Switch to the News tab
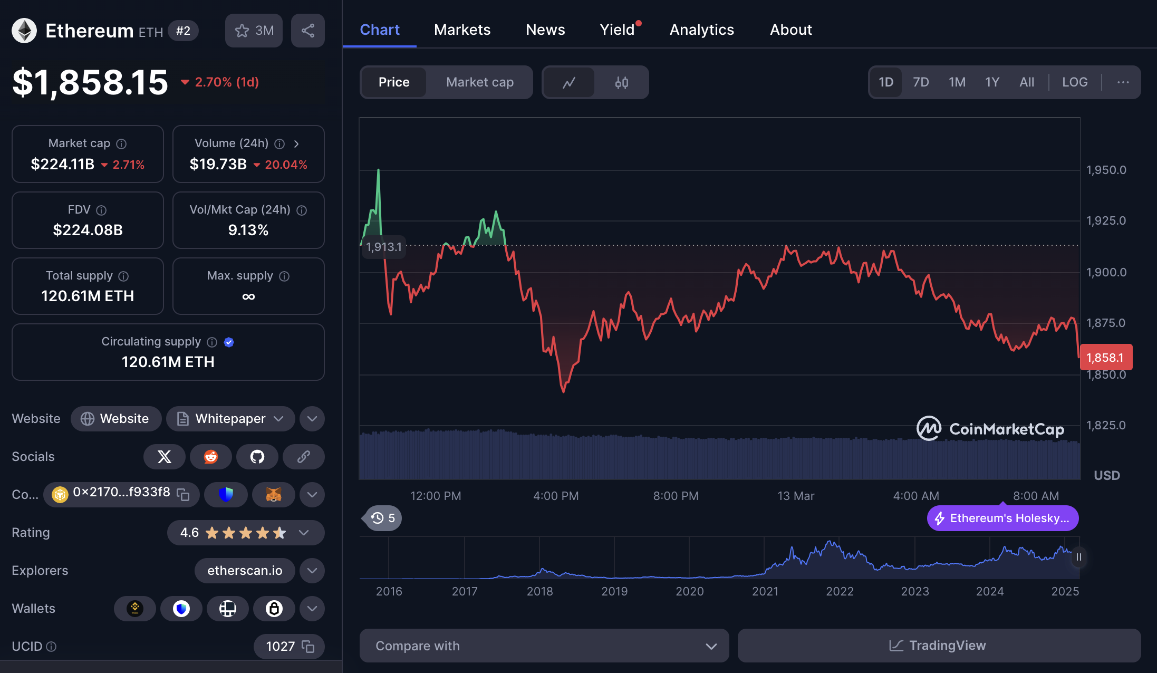1157x673 pixels. [x=545, y=30]
